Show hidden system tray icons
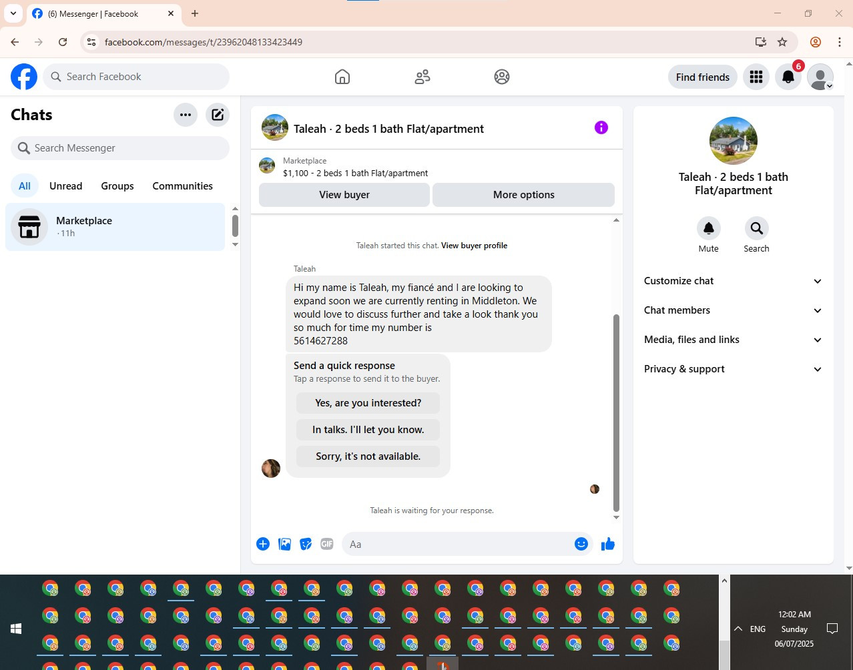Image resolution: width=853 pixels, height=670 pixels. tap(738, 629)
